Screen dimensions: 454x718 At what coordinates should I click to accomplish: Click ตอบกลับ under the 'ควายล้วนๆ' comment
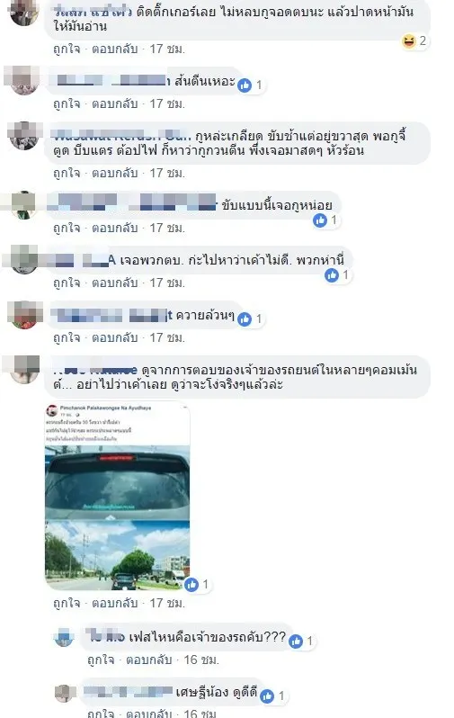point(115,337)
